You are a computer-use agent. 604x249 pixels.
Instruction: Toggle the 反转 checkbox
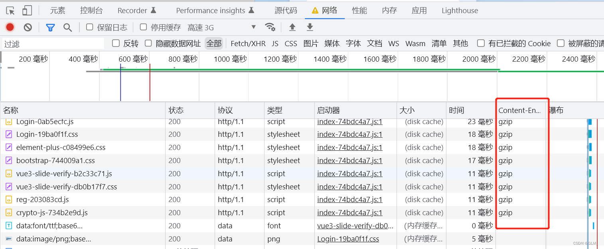tap(116, 43)
